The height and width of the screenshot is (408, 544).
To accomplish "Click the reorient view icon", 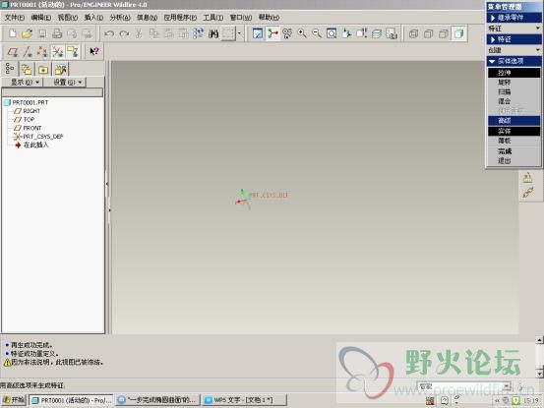I will [346, 33].
